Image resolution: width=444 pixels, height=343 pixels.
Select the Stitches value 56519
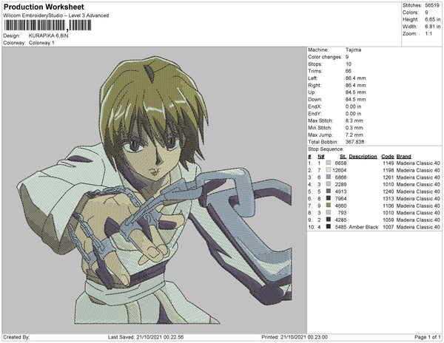pos(432,5)
